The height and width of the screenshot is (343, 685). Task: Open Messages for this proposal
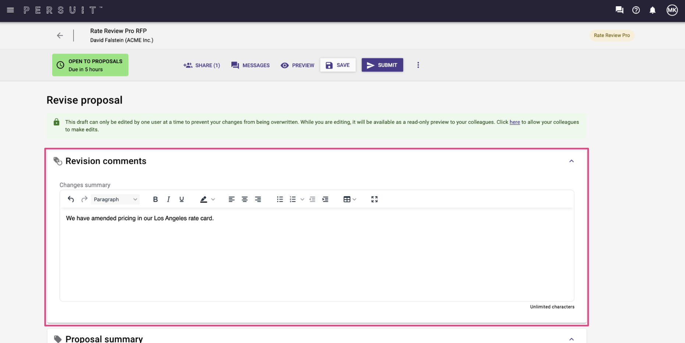pos(250,65)
